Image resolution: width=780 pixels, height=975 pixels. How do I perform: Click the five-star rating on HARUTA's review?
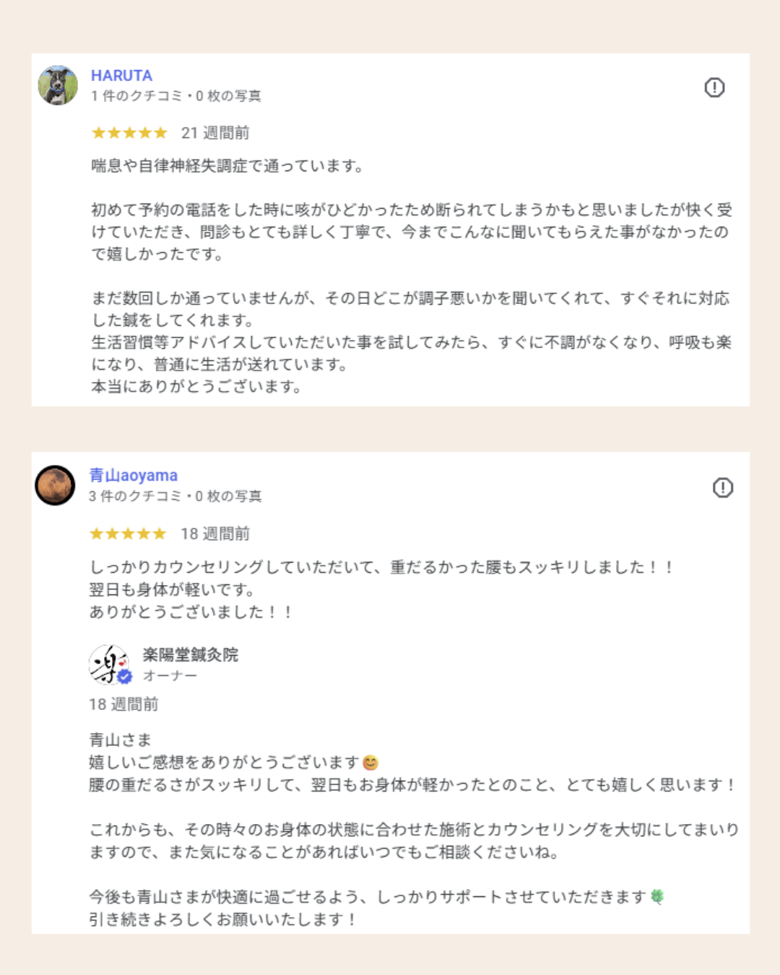(129, 133)
